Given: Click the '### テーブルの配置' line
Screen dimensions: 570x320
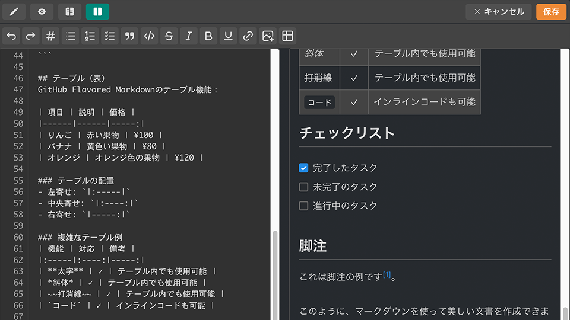Looking at the screenshot, I should click(x=76, y=180).
